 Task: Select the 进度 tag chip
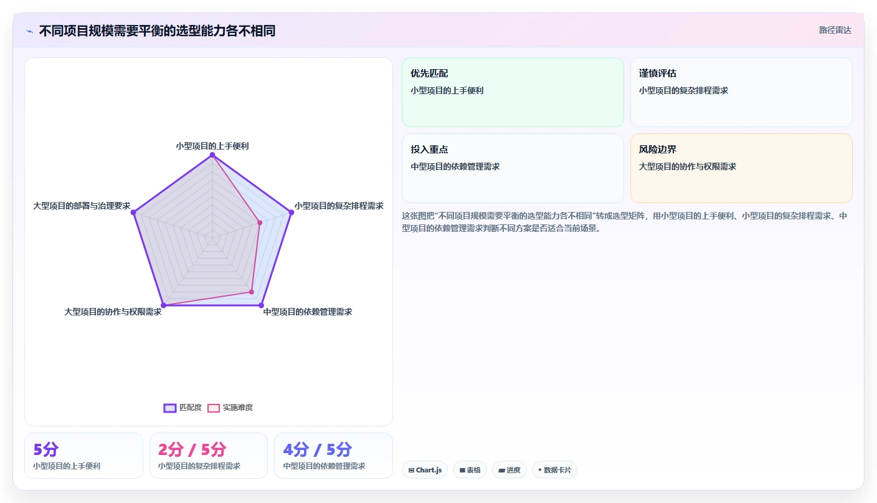coord(510,470)
